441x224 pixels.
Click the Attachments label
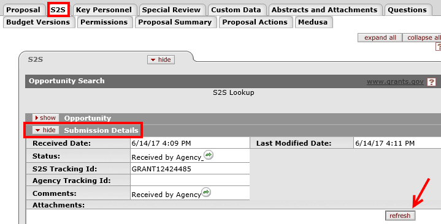coord(58,205)
